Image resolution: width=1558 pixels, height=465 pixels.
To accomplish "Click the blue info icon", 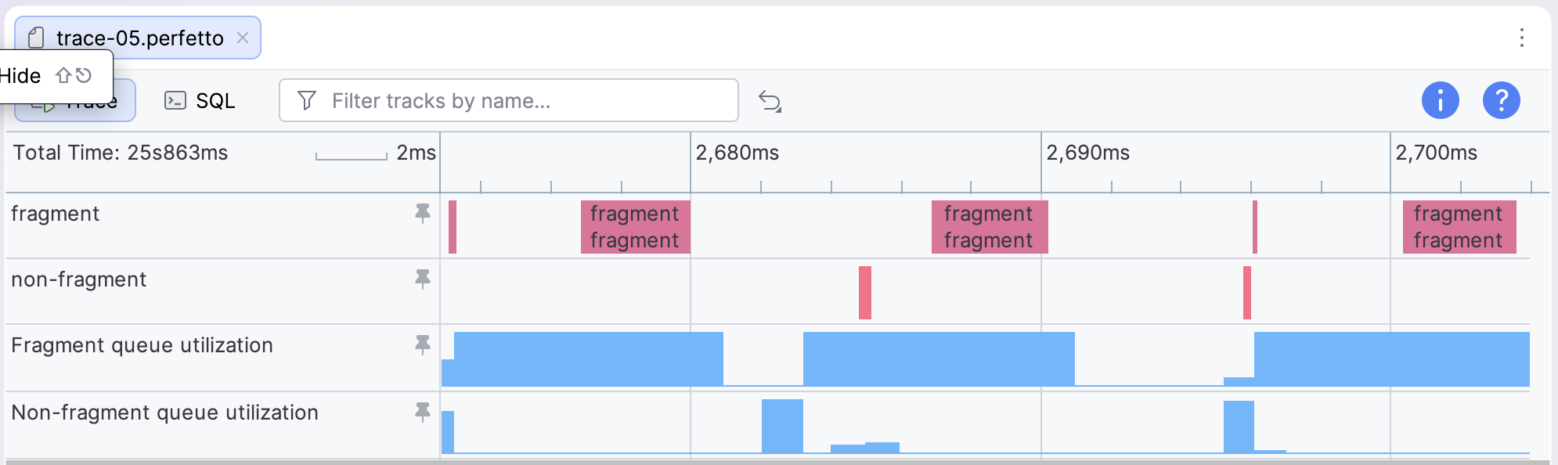I will click(x=1441, y=100).
